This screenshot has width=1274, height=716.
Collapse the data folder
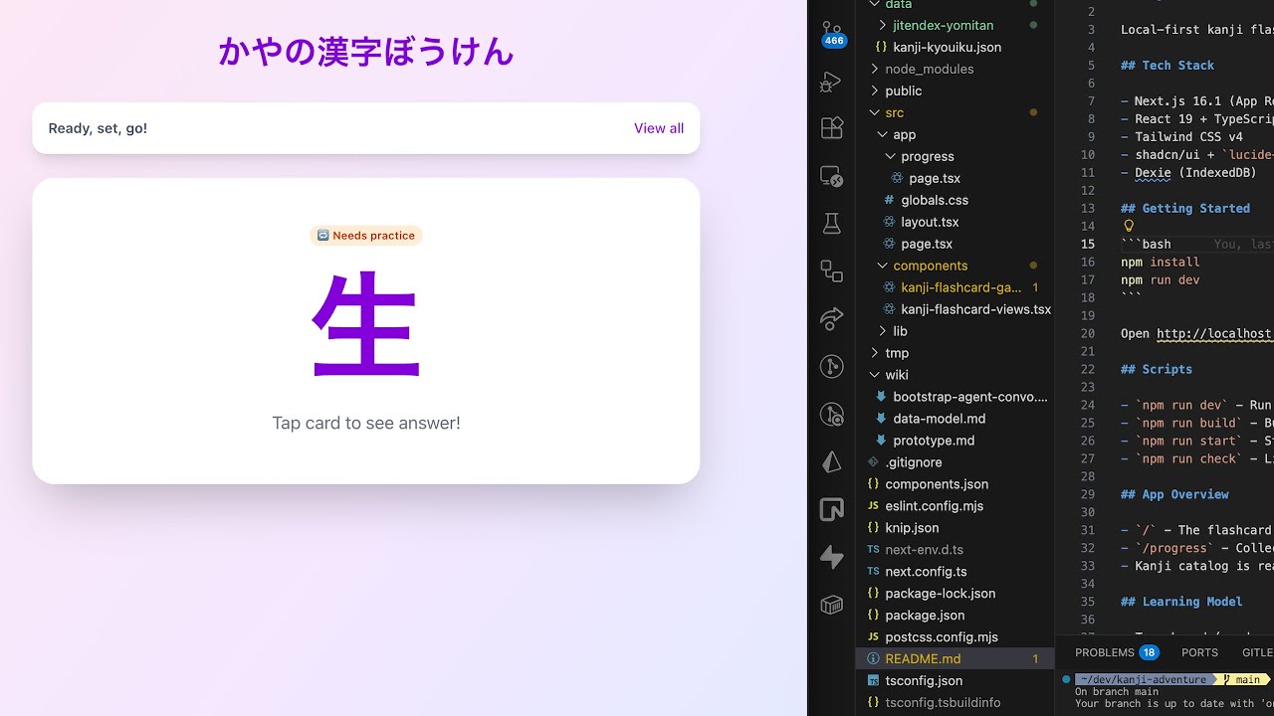(x=874, y=4)
